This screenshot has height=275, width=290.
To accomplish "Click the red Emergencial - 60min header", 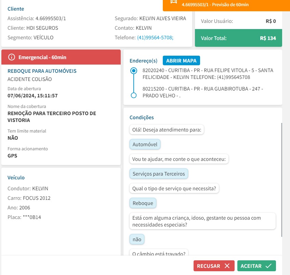I will pos(61,57).
